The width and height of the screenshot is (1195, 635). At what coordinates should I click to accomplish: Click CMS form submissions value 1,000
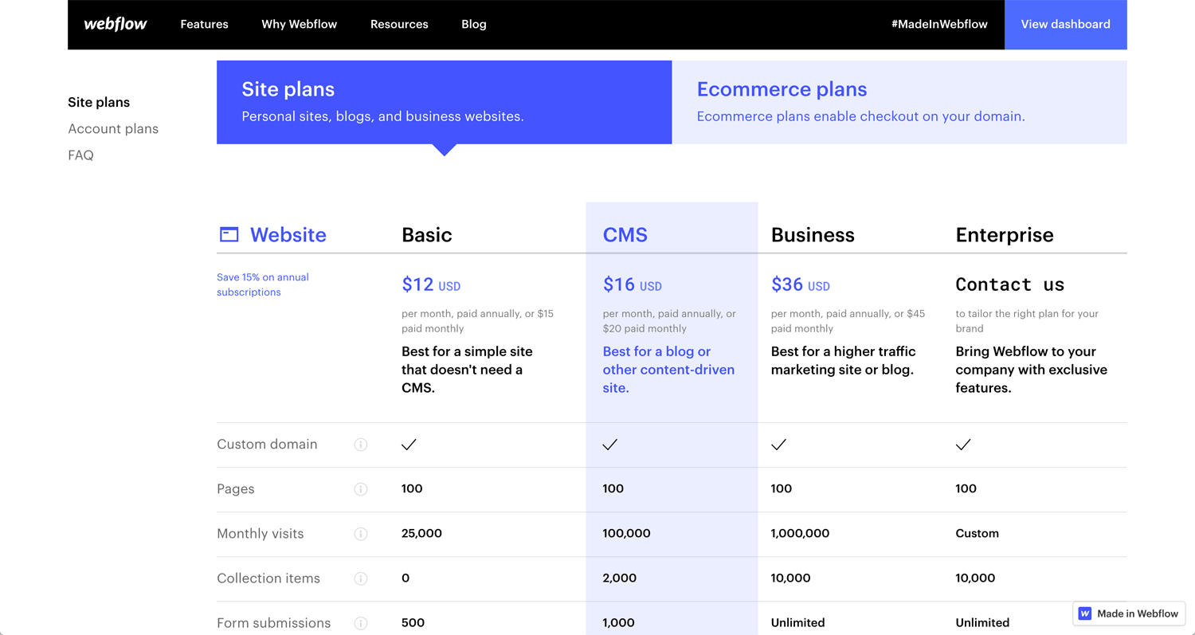[619, 622]
